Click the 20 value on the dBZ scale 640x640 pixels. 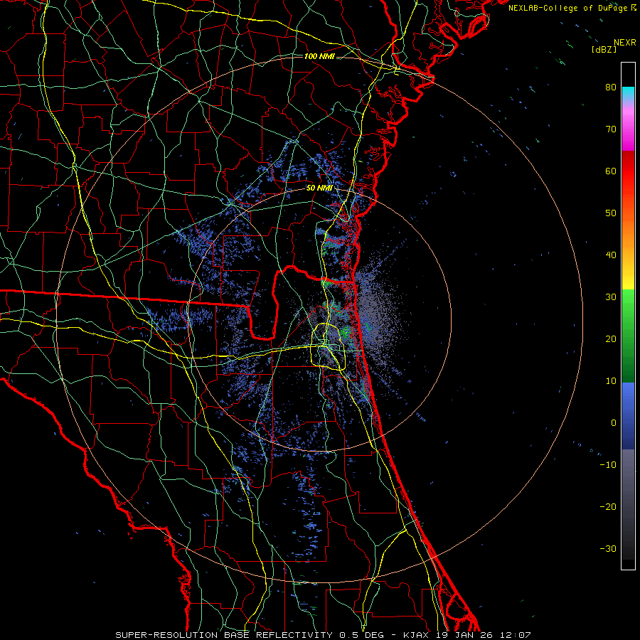point(611,338)
